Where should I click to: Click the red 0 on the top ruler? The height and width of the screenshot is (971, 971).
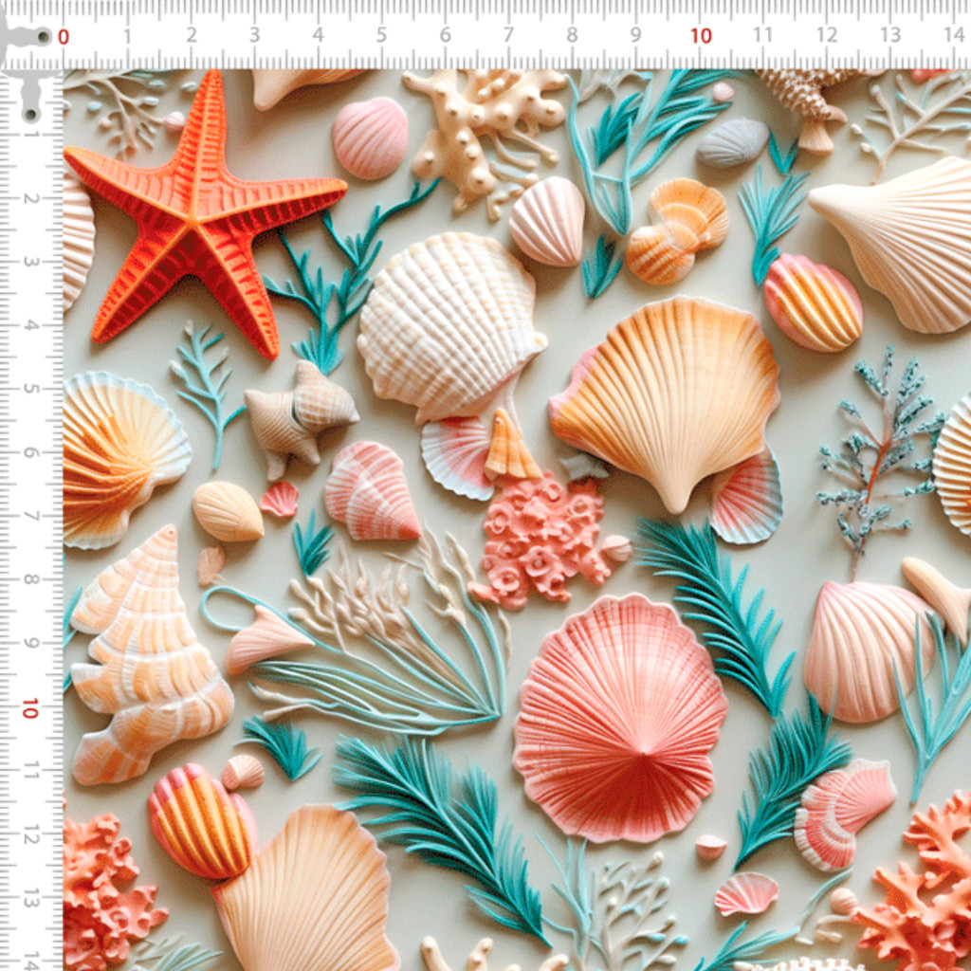coord(64,37)
